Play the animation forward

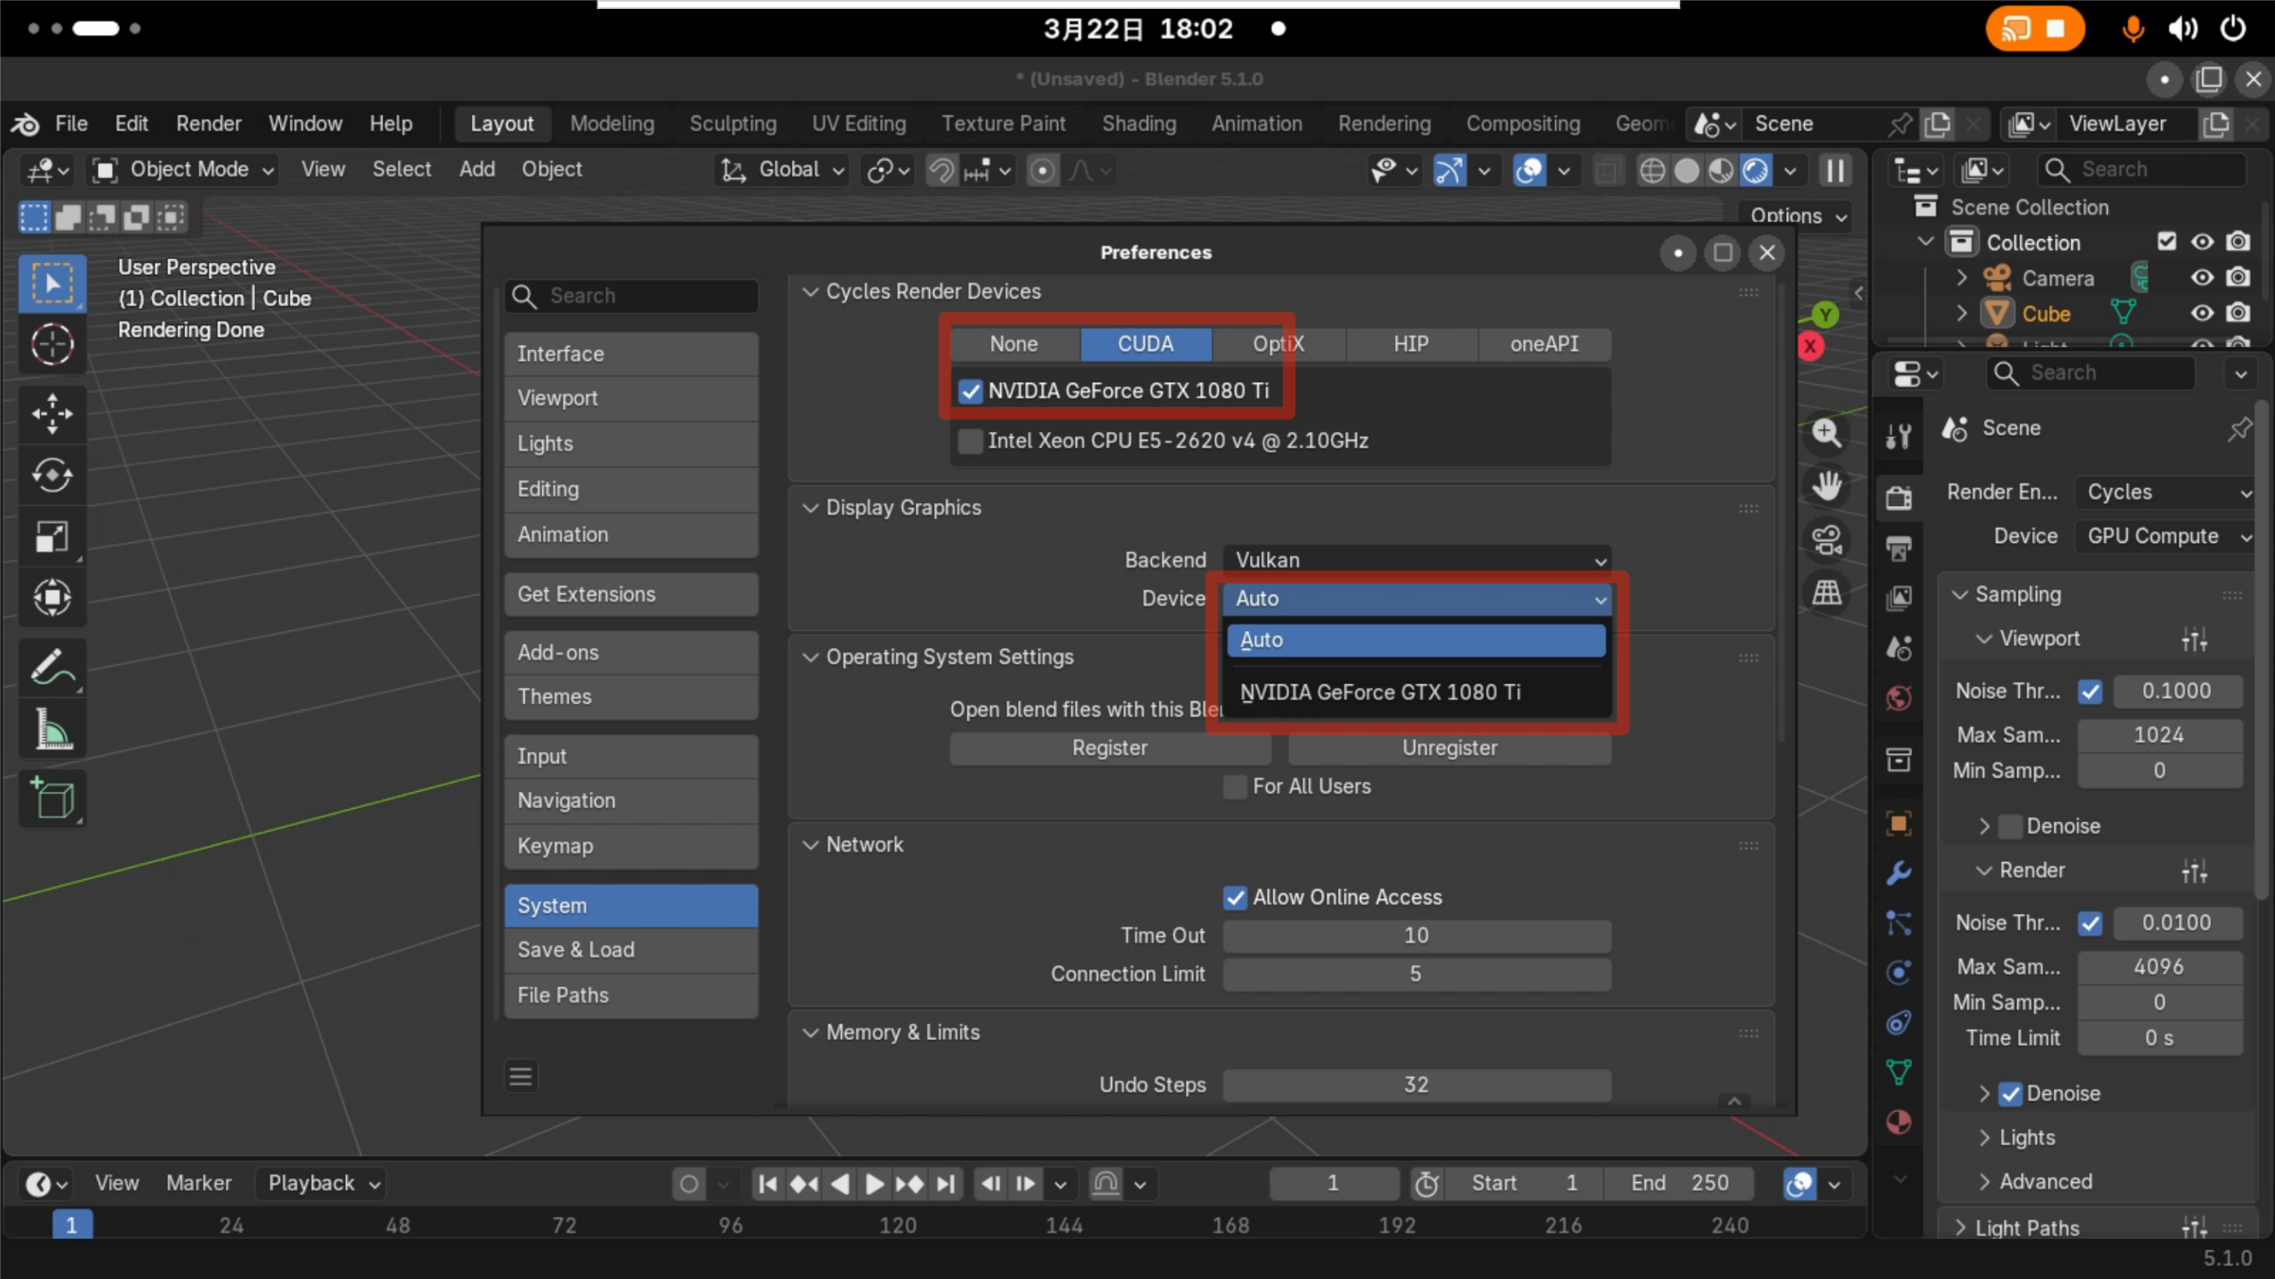click(874, 1183)
